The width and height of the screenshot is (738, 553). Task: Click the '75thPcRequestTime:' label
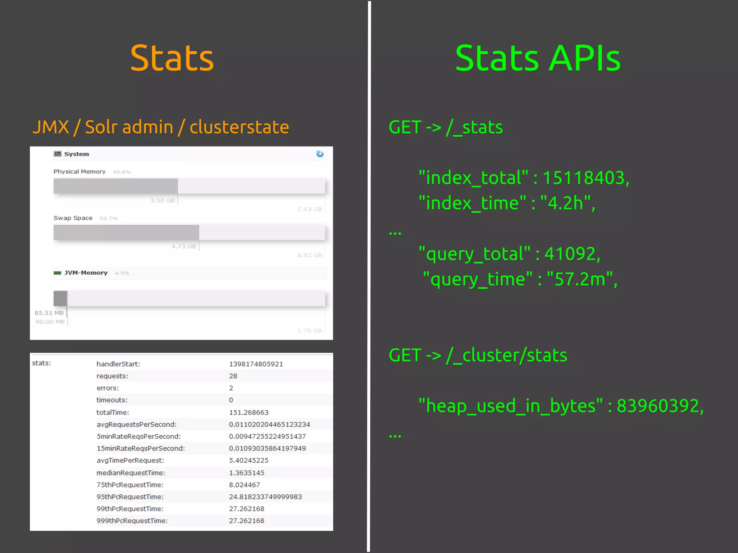130,485
